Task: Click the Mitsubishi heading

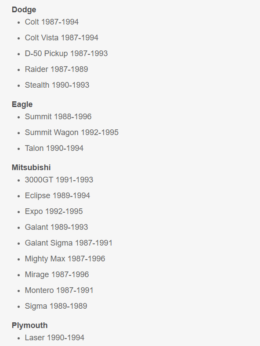Action: click(x=31, y=168)
